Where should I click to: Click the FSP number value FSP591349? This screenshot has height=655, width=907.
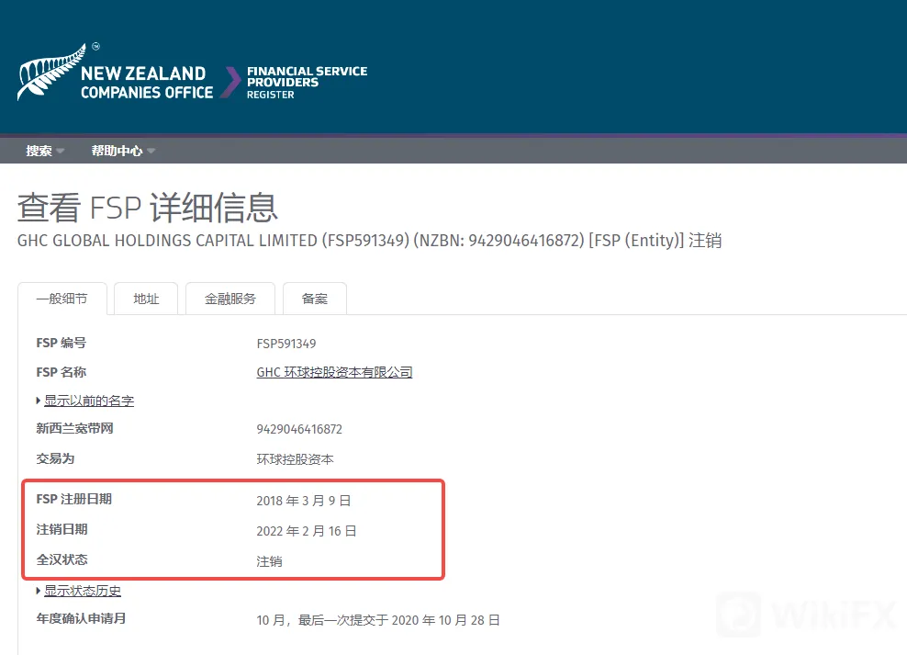pyautogui.click(x=286, y=344)
